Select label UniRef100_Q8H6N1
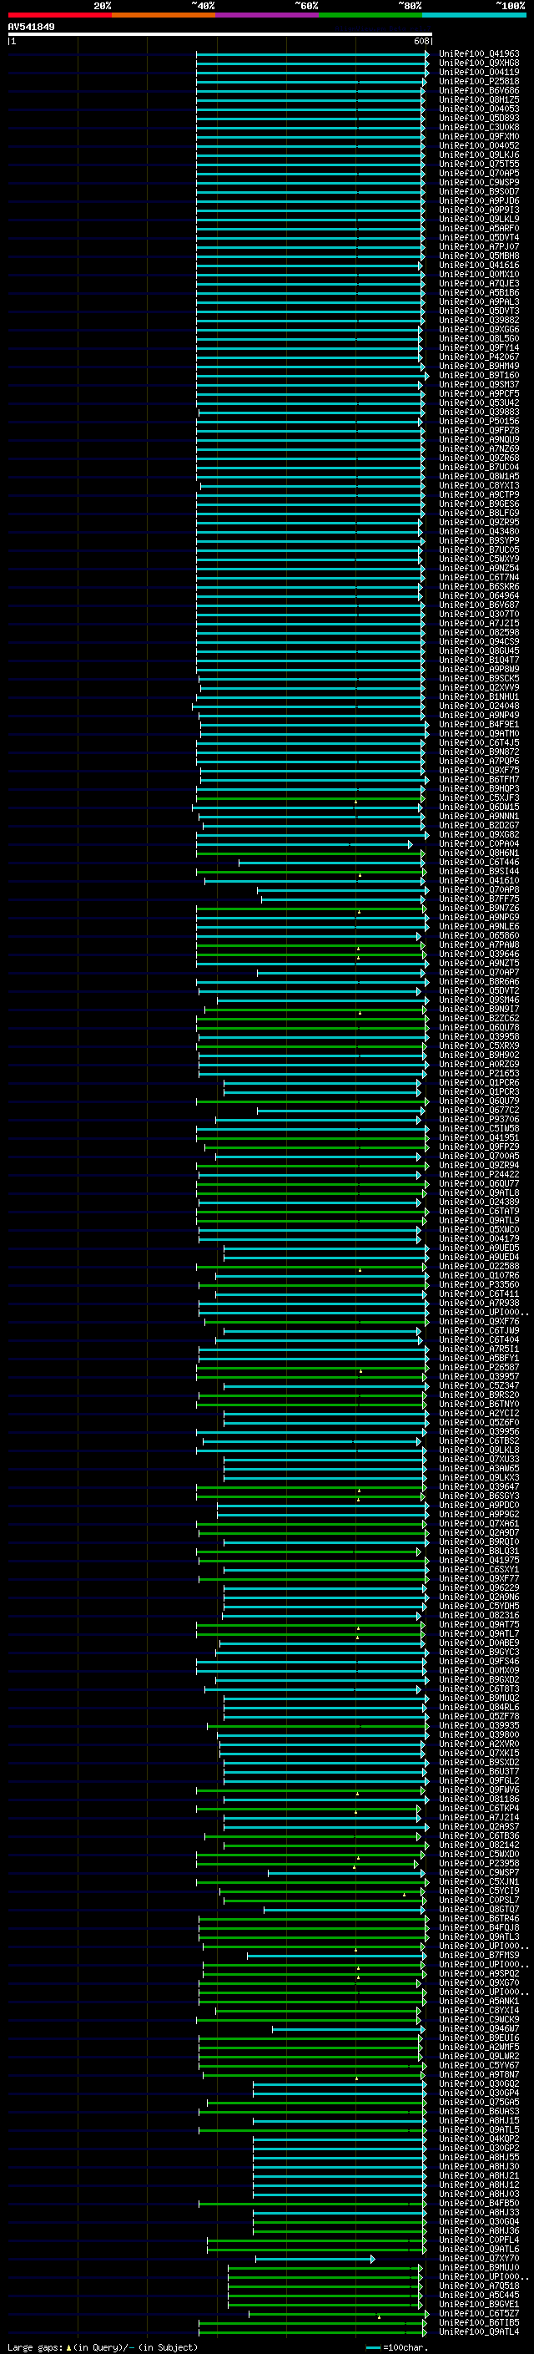 [479, 853]
